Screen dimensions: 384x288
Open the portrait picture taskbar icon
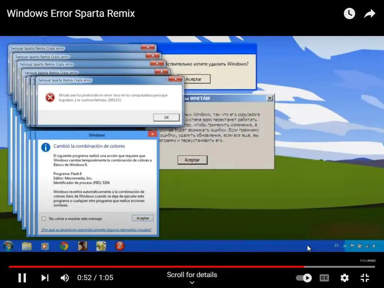(x=82, y=246)
